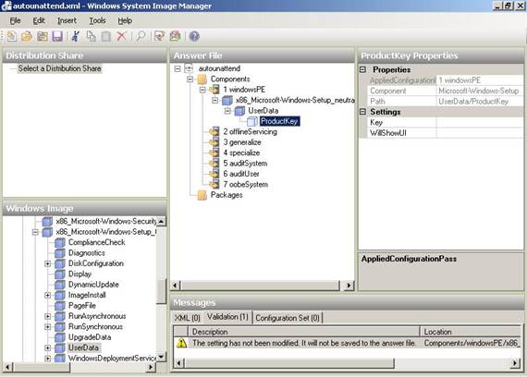Expand DiskConfiguration in Windows Image

coord(48,263)
